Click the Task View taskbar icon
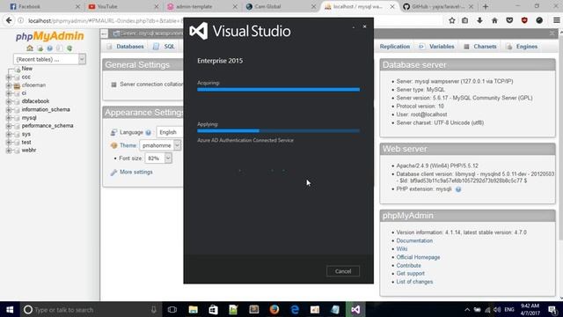The image size is (563, 317). (x=172, y=309)
